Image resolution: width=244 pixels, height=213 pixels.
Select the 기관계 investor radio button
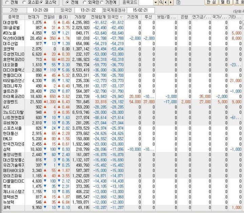pos(102,2)
